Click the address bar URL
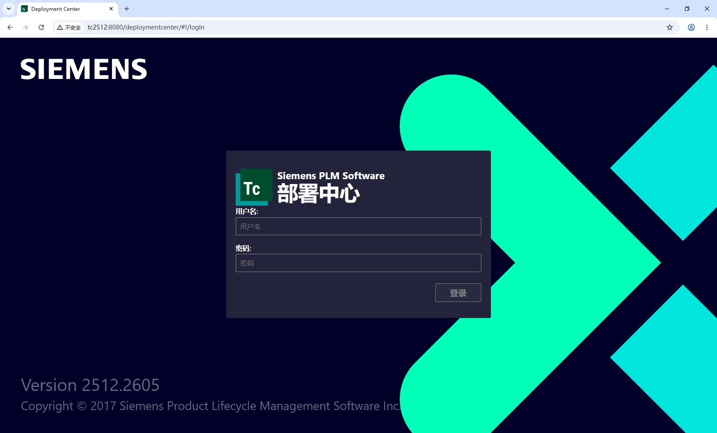Screen dimensions: 717x433 point(146,27)
